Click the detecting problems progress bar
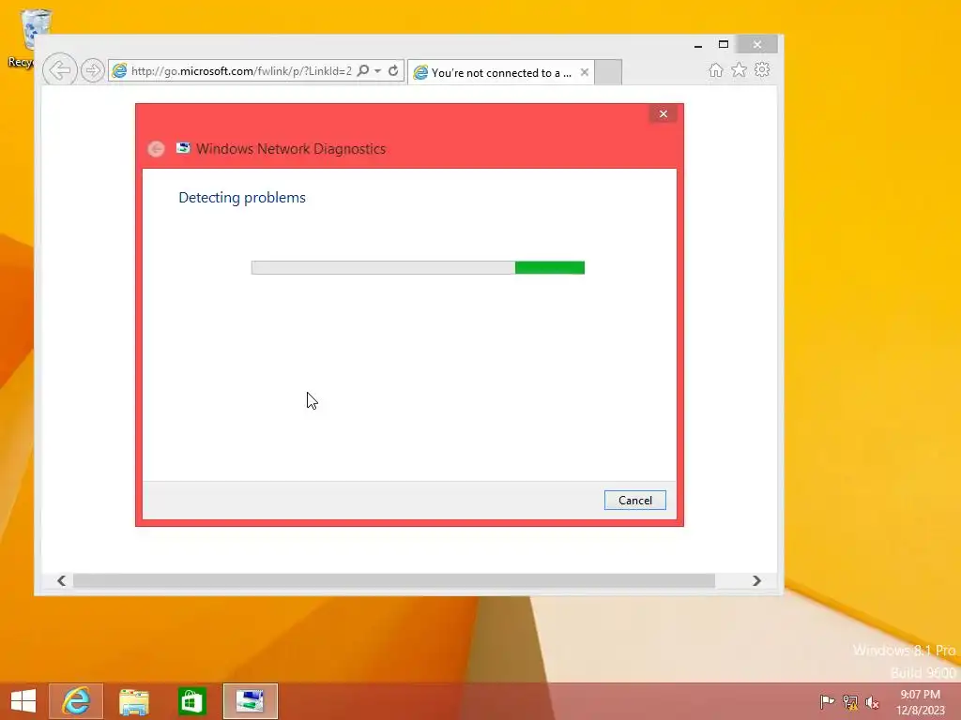961x720 pixels. (x=418, y=267)
